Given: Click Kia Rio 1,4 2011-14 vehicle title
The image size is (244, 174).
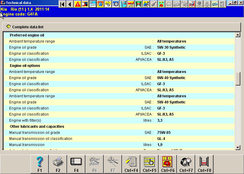Looking at the screenshot, I should click(25, 9).
